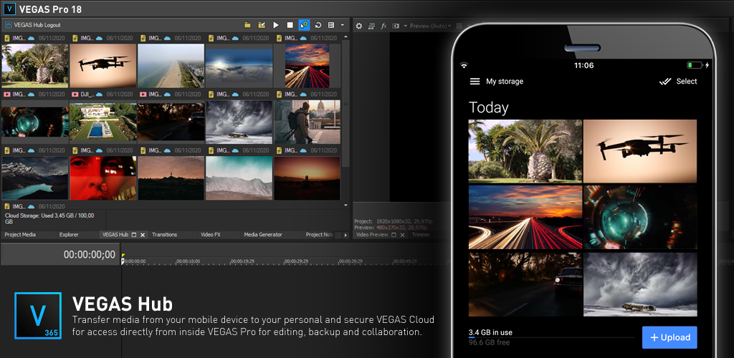The width and height of the screenshot is (734, 358).
Task: Select the drone silhouette thumbnail in VEGAS Hub
Action: click(103, 66)
